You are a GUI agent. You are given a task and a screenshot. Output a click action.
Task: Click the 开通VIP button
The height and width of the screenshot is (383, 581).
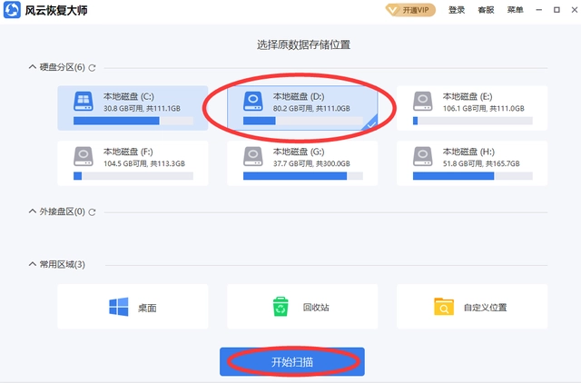coord(410,10)
